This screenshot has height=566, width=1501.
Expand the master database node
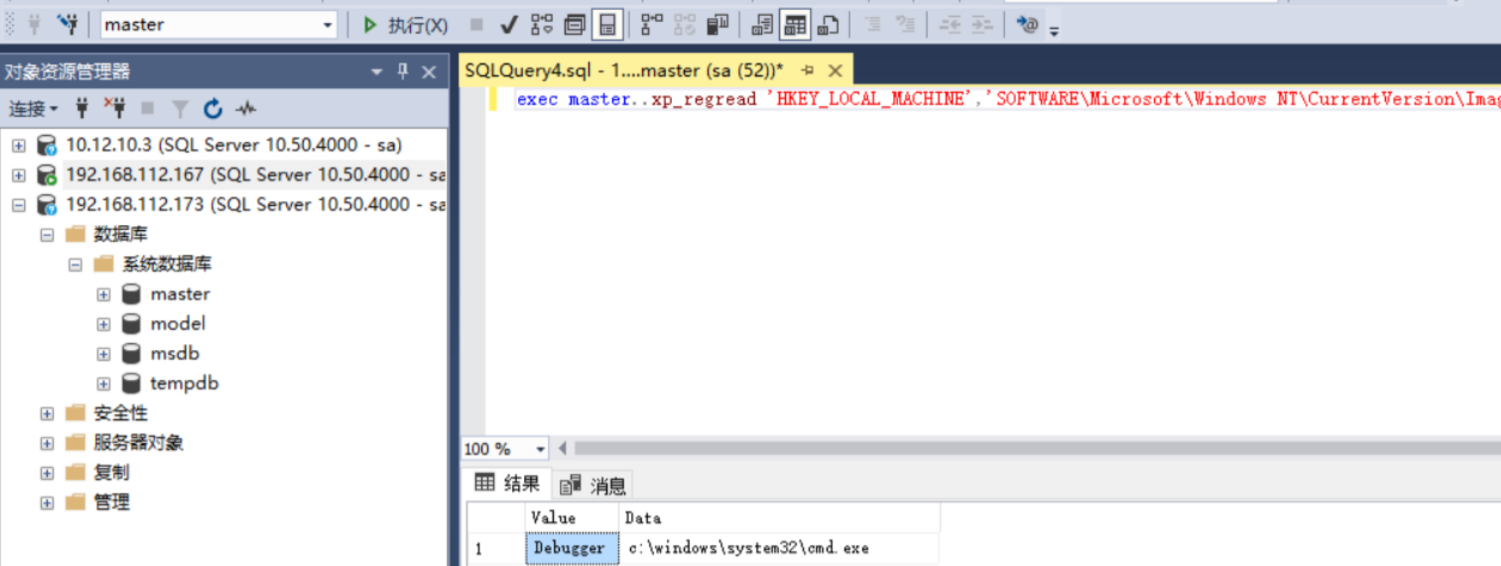pyautogui.click(x=104, y=295)
